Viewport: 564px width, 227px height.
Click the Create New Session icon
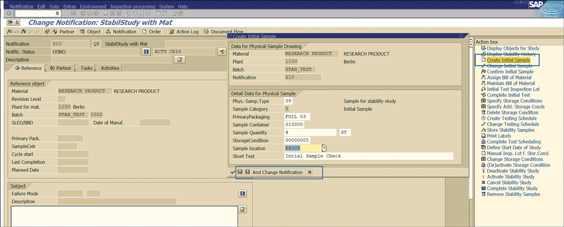coord(158,13)
